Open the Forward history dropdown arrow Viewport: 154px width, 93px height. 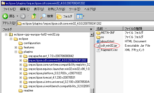coord(28,16)
